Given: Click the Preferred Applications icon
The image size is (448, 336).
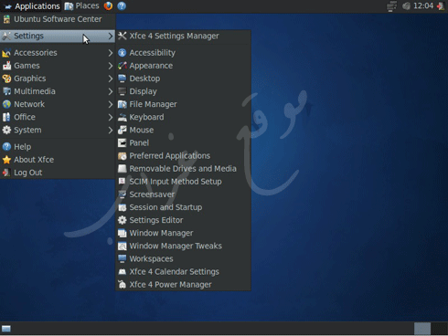Looking at the screenshot, I should pyautogui.click(x=123, y=155).
